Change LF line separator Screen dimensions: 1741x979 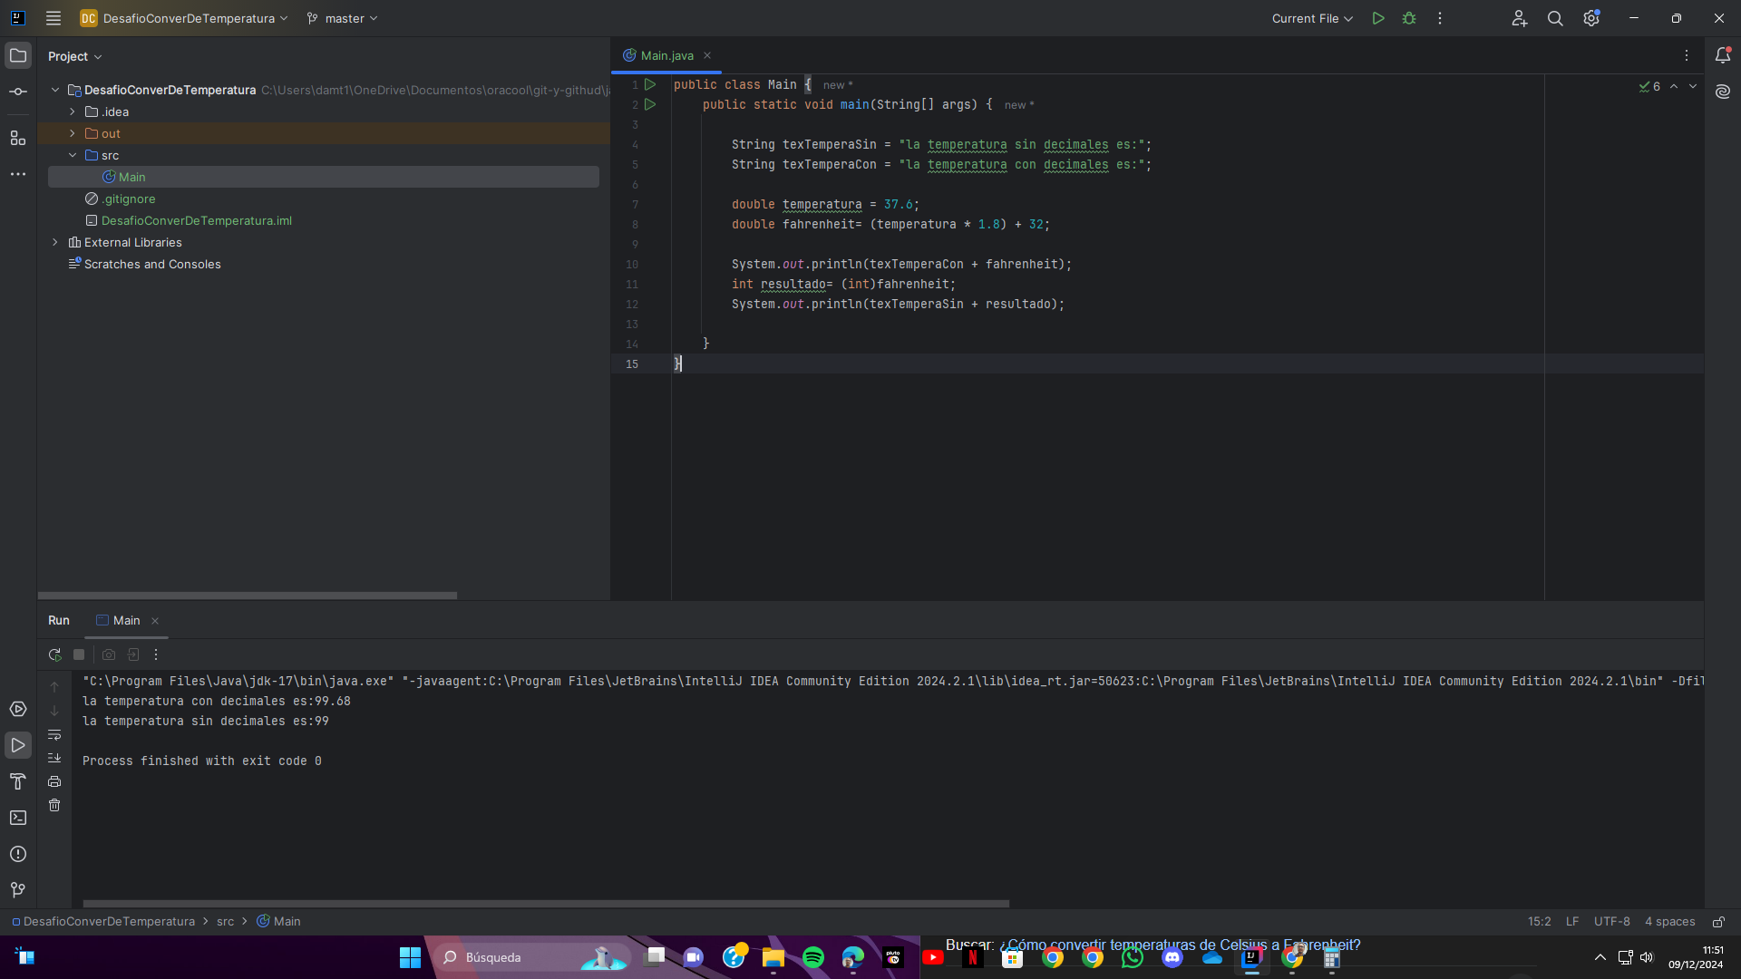1572,921
